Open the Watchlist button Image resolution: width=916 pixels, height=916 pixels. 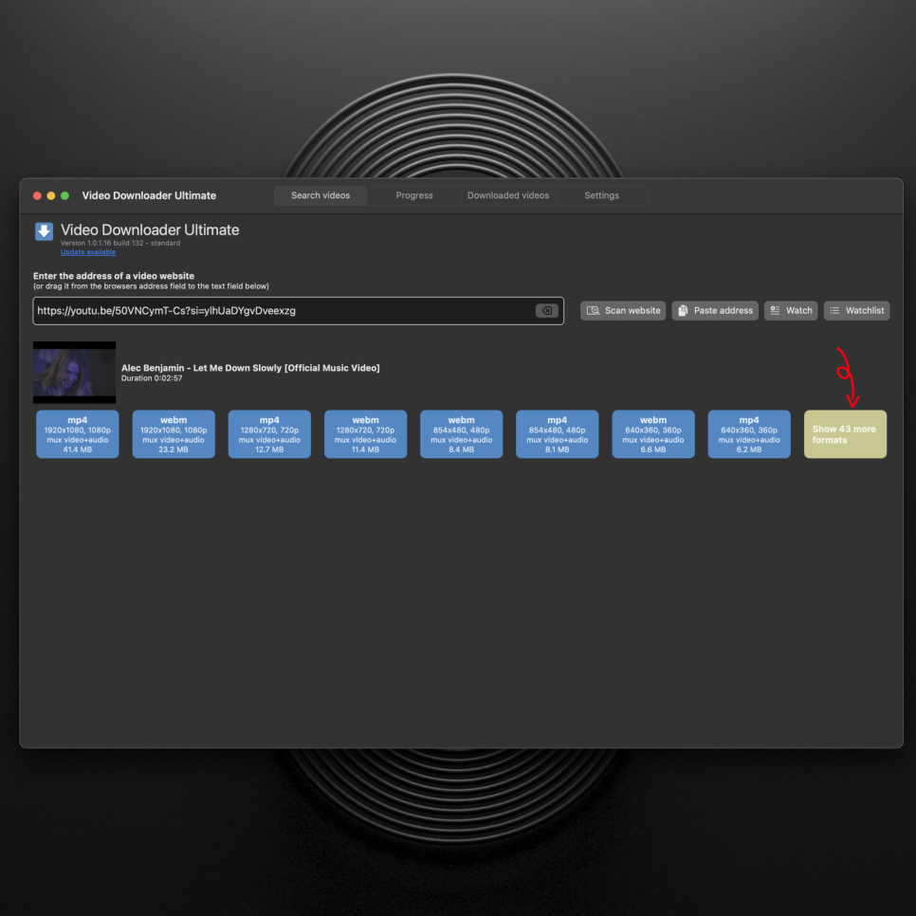click(x=856, y=311)
